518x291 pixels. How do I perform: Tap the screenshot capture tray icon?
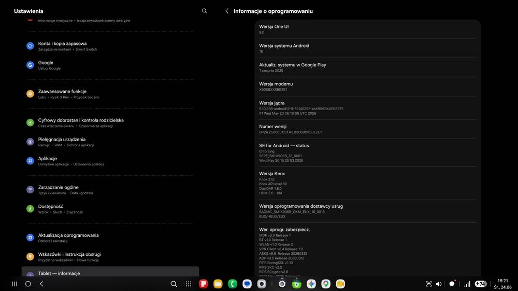[429, 284]
